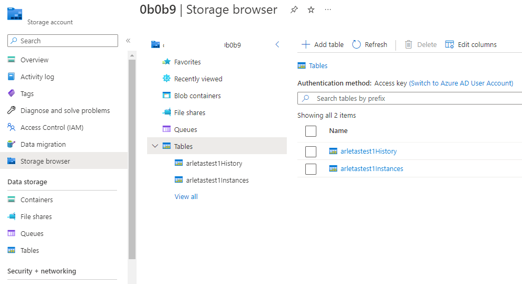
Task: Switch to Azure AD User Account
Action: pyautogui.click(x=461, y=83)
